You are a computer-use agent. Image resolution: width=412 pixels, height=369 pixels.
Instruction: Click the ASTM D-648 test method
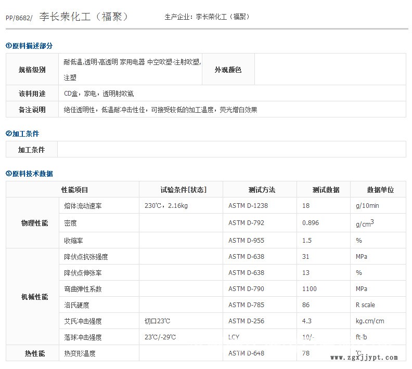(246, 353)
